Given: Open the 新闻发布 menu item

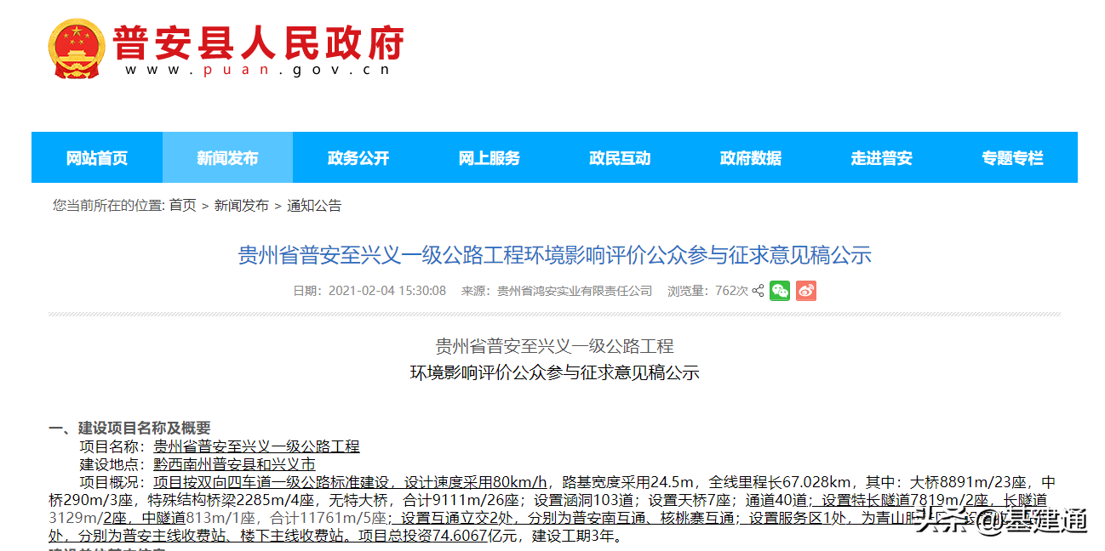Looking at the screenshot, I should 227,158.
